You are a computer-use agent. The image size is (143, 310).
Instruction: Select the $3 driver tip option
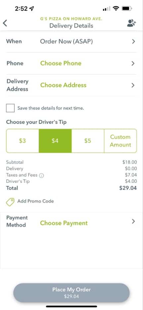tap(23, 141)
